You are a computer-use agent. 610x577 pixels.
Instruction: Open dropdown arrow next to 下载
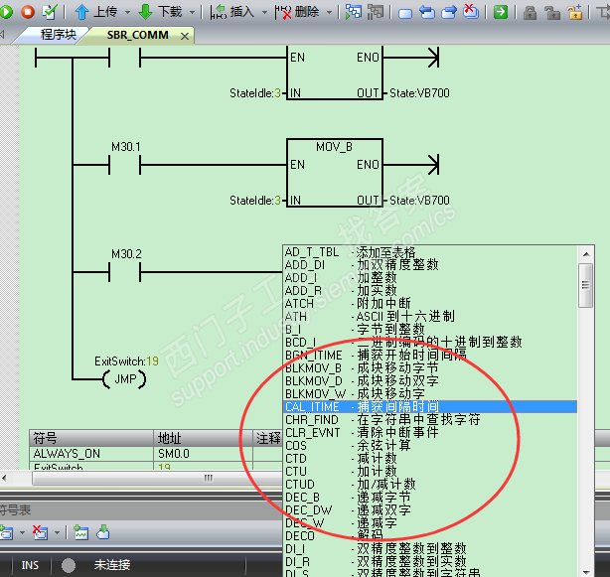[192, 13]
